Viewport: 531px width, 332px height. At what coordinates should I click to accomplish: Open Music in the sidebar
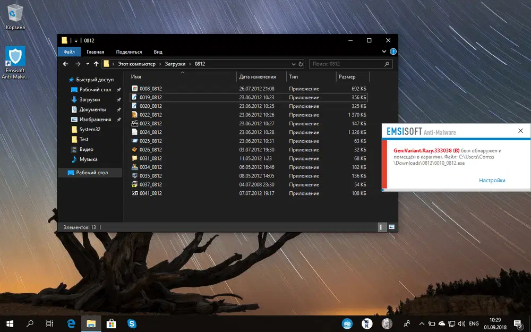click(x=88, y=159)
